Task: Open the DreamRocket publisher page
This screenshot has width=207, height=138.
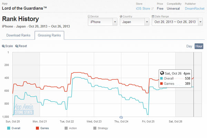Action: [195, 9]
